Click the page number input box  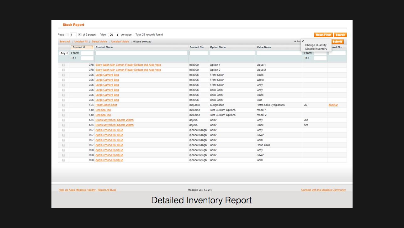point(73,34)
